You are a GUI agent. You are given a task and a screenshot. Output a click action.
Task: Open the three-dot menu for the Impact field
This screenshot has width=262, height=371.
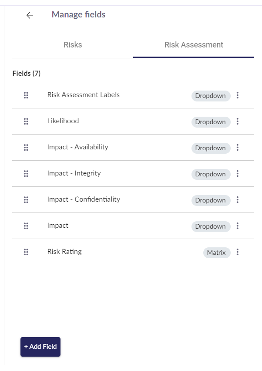click(237, 226)
